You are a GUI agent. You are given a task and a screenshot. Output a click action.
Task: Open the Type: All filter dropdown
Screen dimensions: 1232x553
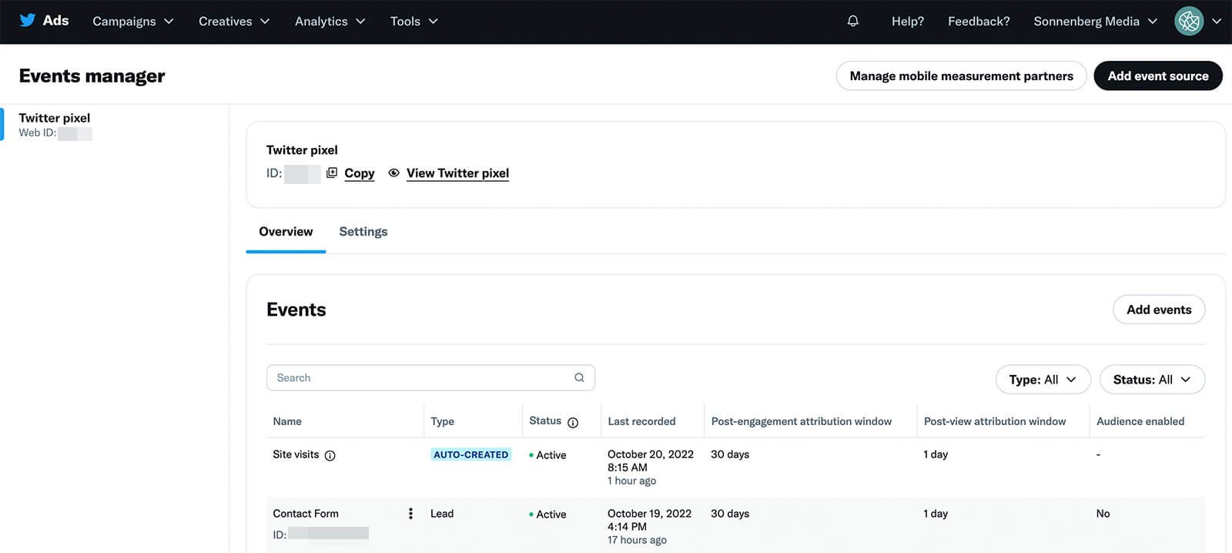pos(1043,379)
